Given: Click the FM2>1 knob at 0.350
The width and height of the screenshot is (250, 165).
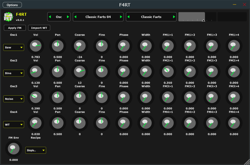Looking at the screenshot, I should coord(168,72).
